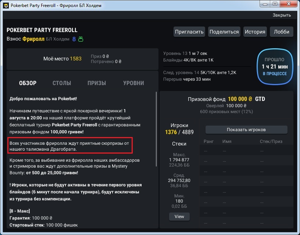The image size is (300, 235).
Task: Click Оверлей 100 000 text
Action: (226, 106)
